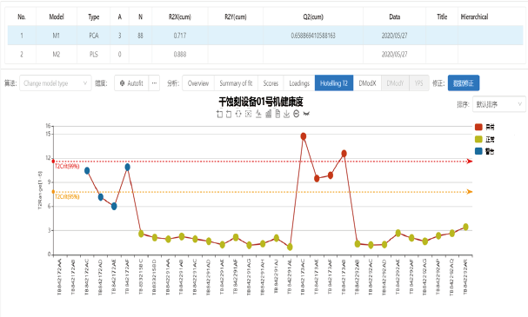Toggle the yellow-green normal legend series
Image resolution: width=528 pixels, height=317 pixels.
tap(485, 139)
